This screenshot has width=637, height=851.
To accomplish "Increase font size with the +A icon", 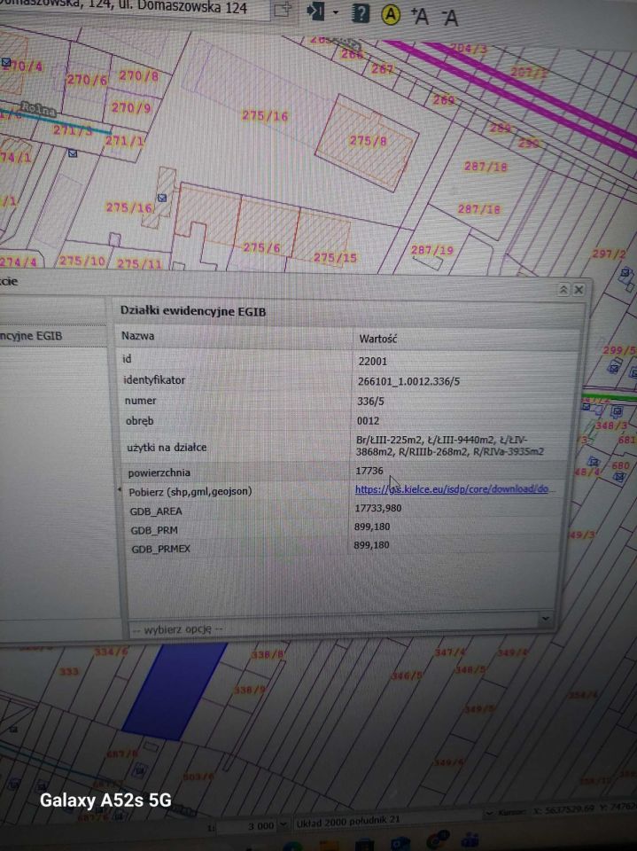I will pos(419,16).
